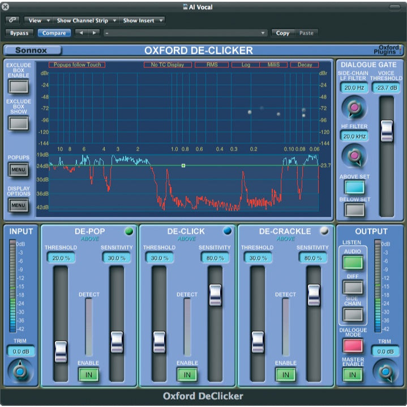The width and height of the screenshot is (407, 407).
Task: Click the Voice Threshold slider handle
Action: pyautogui.click(x=387, y=131)
